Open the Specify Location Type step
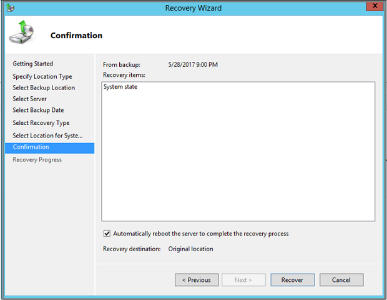This screenshot has width=387, height=300. click(x=42, y=76)
